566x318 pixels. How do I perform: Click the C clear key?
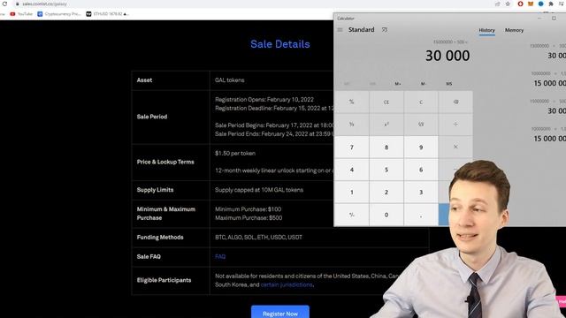421,102
